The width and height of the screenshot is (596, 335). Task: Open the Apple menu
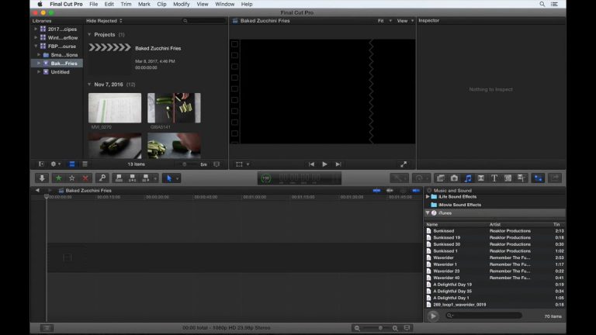(40, 4)
